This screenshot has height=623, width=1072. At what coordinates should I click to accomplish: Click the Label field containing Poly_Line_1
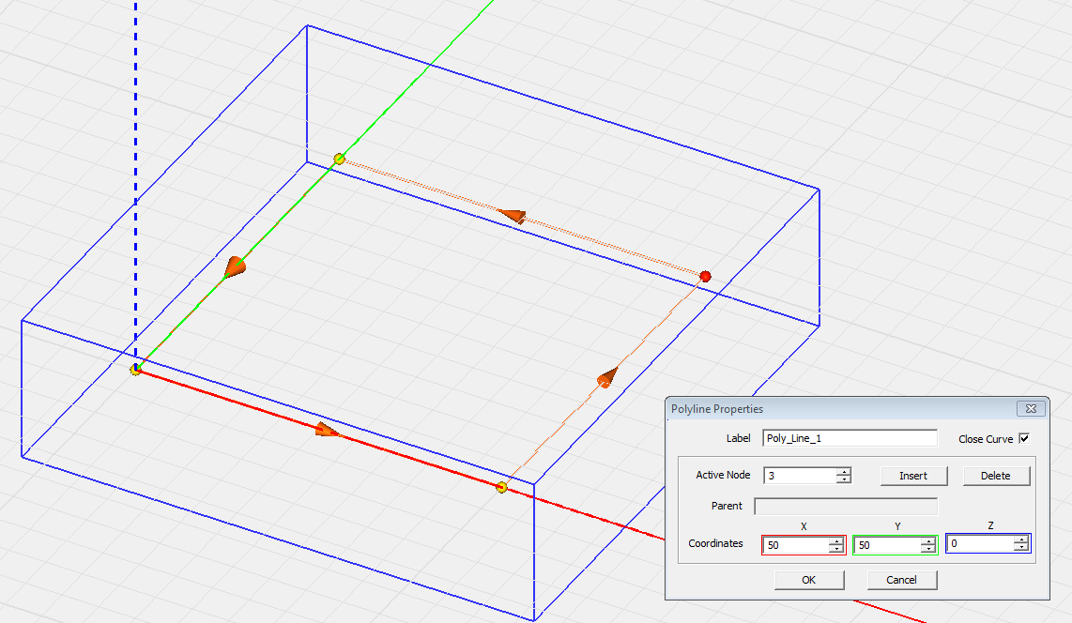(850, 438)
